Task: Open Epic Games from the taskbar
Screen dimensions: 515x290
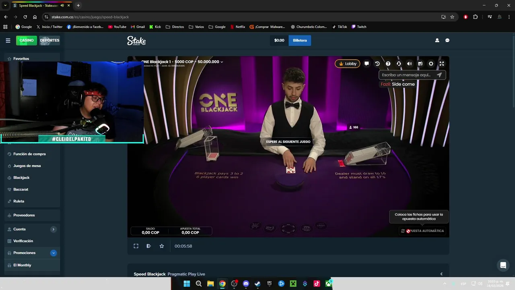Action: tap(270, 284)
